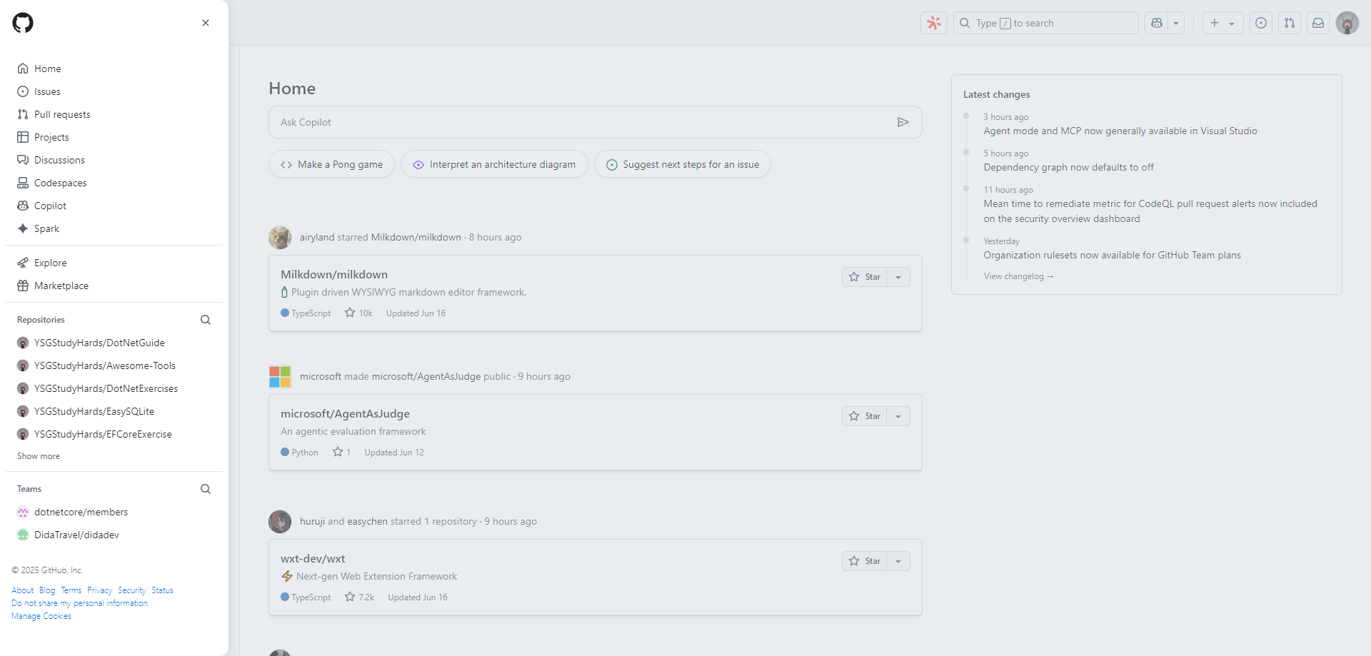
Task: Open the Milkdown/milkdown card title
Action: pyautogui.click(x=334, y=275)
